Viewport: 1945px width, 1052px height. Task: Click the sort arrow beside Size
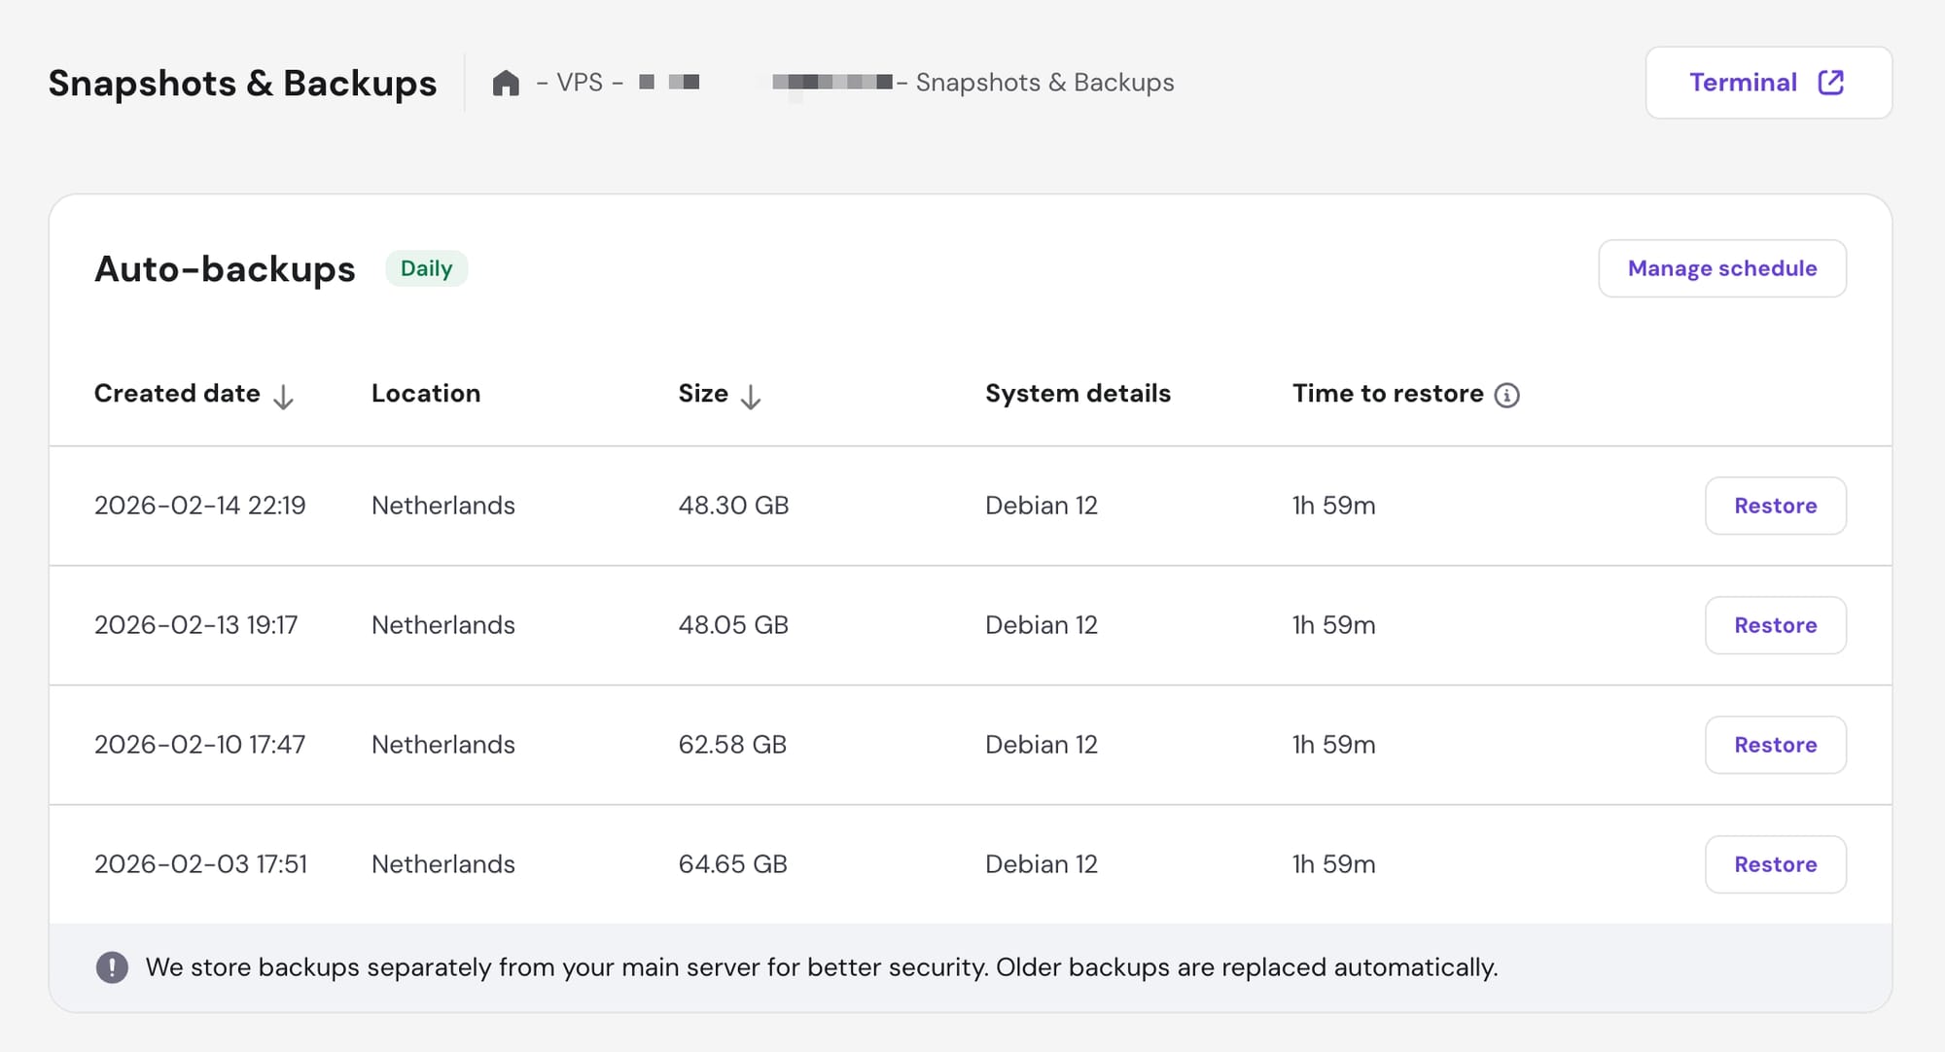pyautogui.click(x=750, y=397)
